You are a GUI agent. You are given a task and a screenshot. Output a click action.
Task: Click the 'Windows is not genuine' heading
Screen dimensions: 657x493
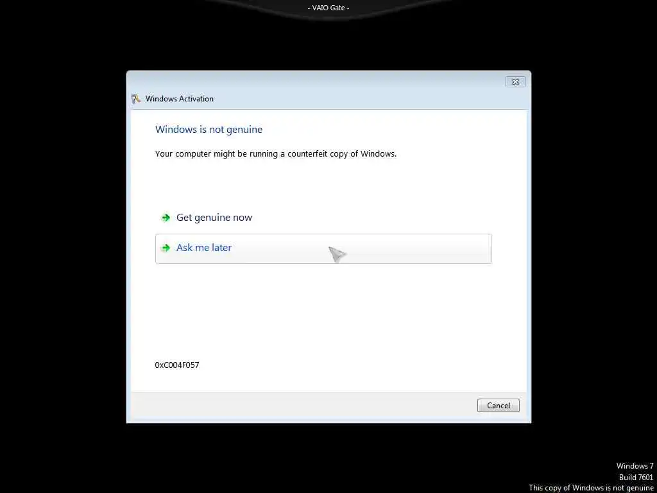click(x=209, y=130)
